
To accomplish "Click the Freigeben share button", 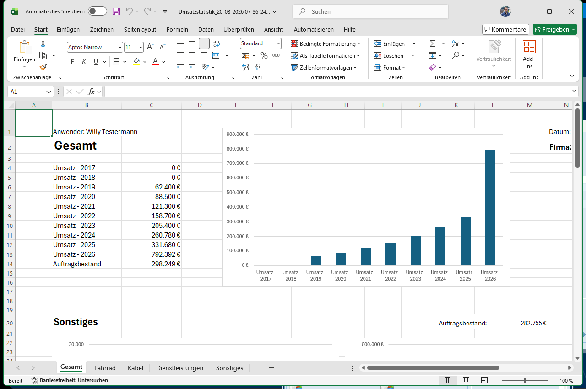I will [554, 29].
